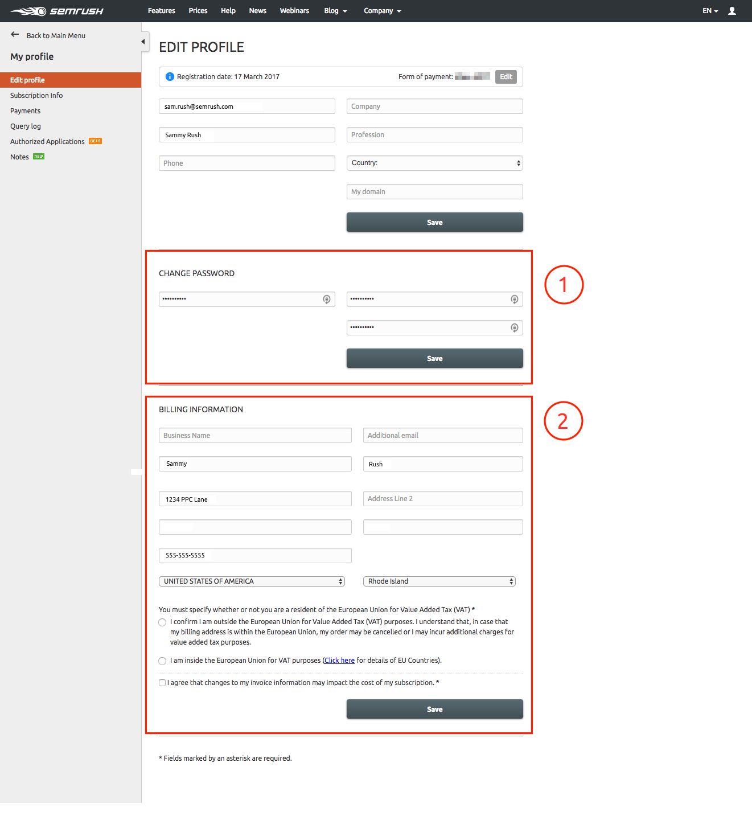Viewport: 752px width, 820px height.
Task: Expand the Blog menu
Action: pyautogui.click(x=335, y=11)
